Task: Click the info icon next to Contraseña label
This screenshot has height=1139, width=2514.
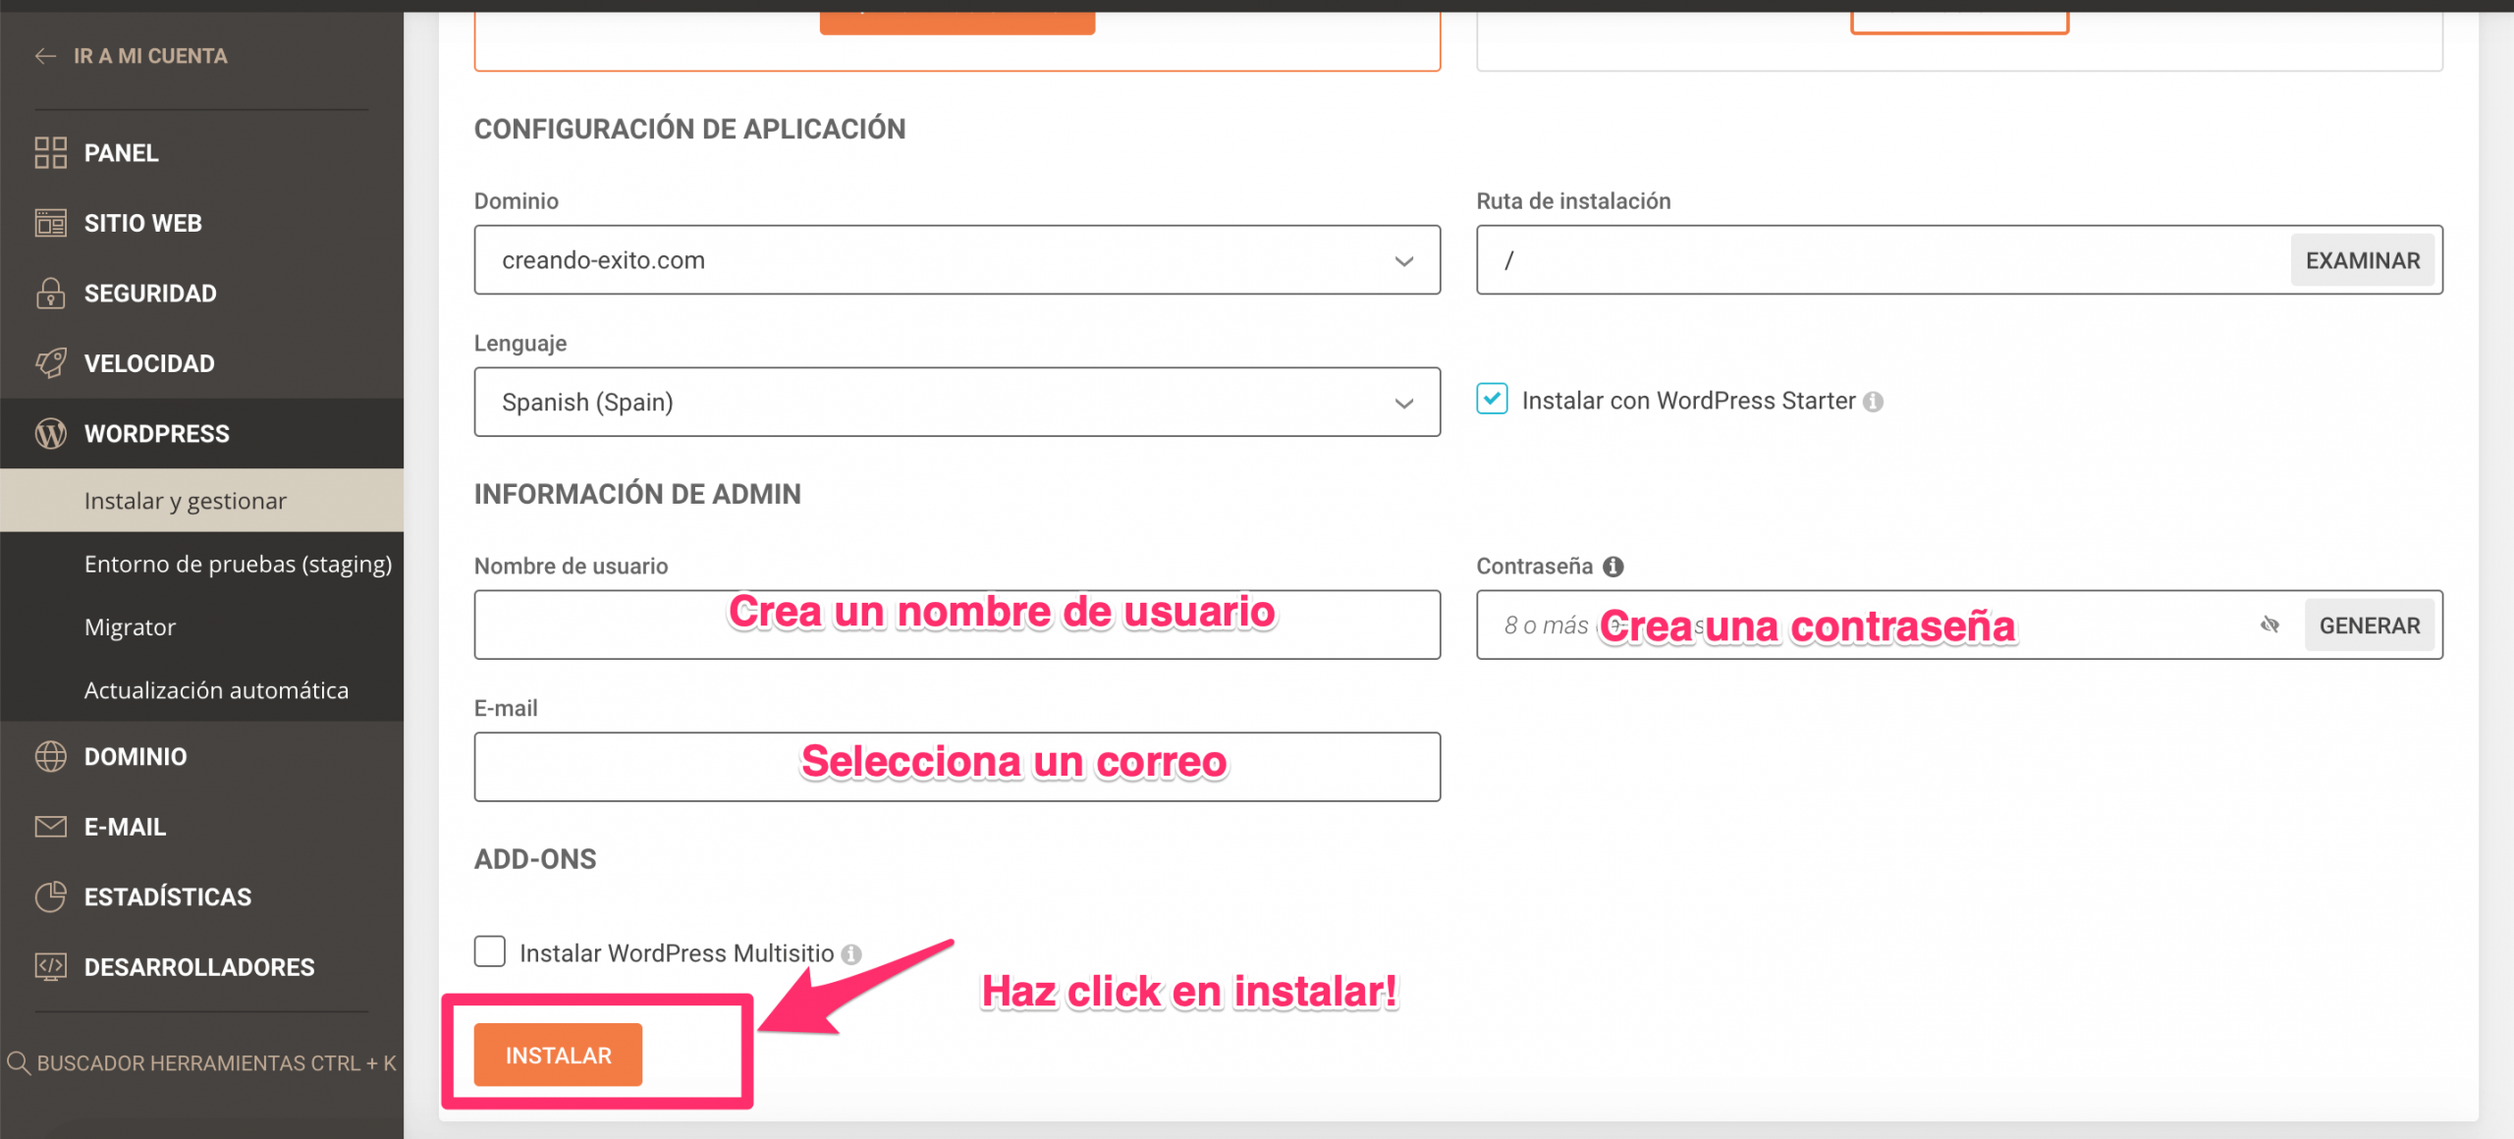Action: click(1613, 567)
